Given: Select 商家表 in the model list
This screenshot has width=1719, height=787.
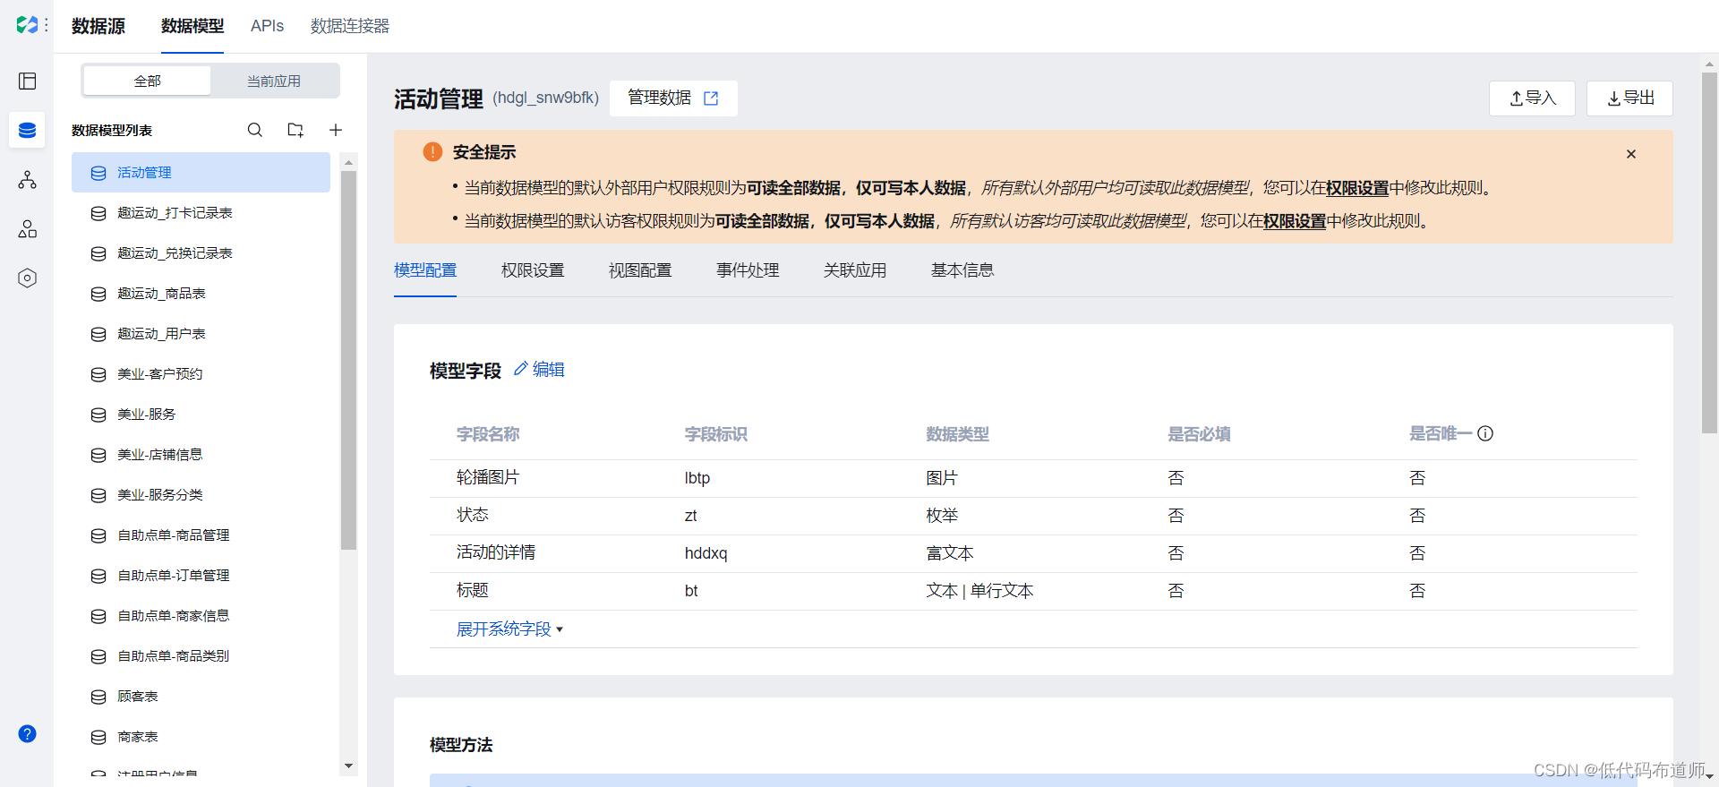Looking at the screenshot, I should tap(201, 737).
